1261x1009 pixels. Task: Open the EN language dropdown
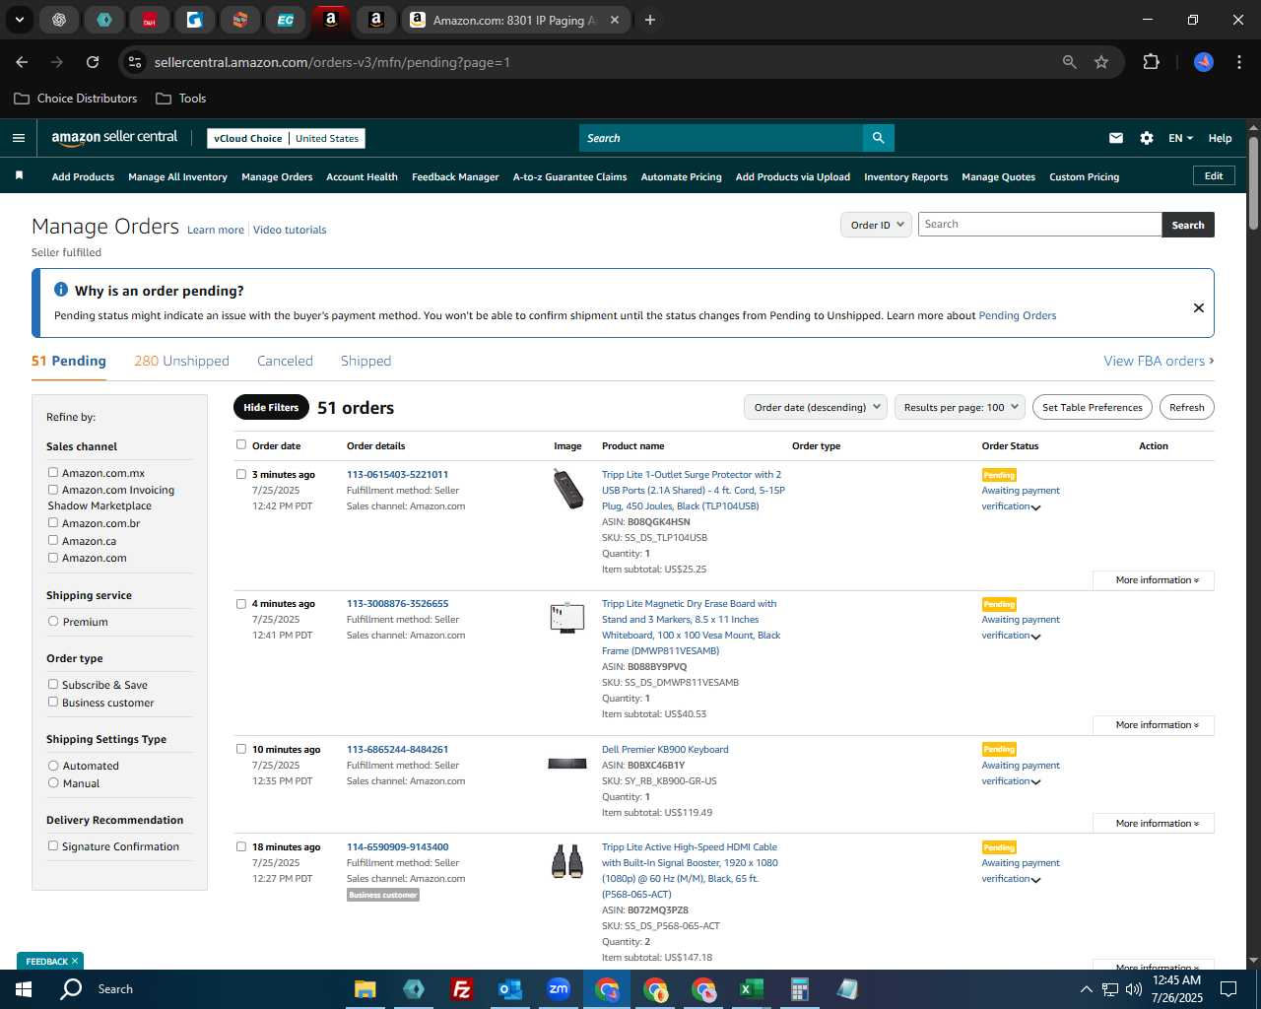tap(1180, 138)
